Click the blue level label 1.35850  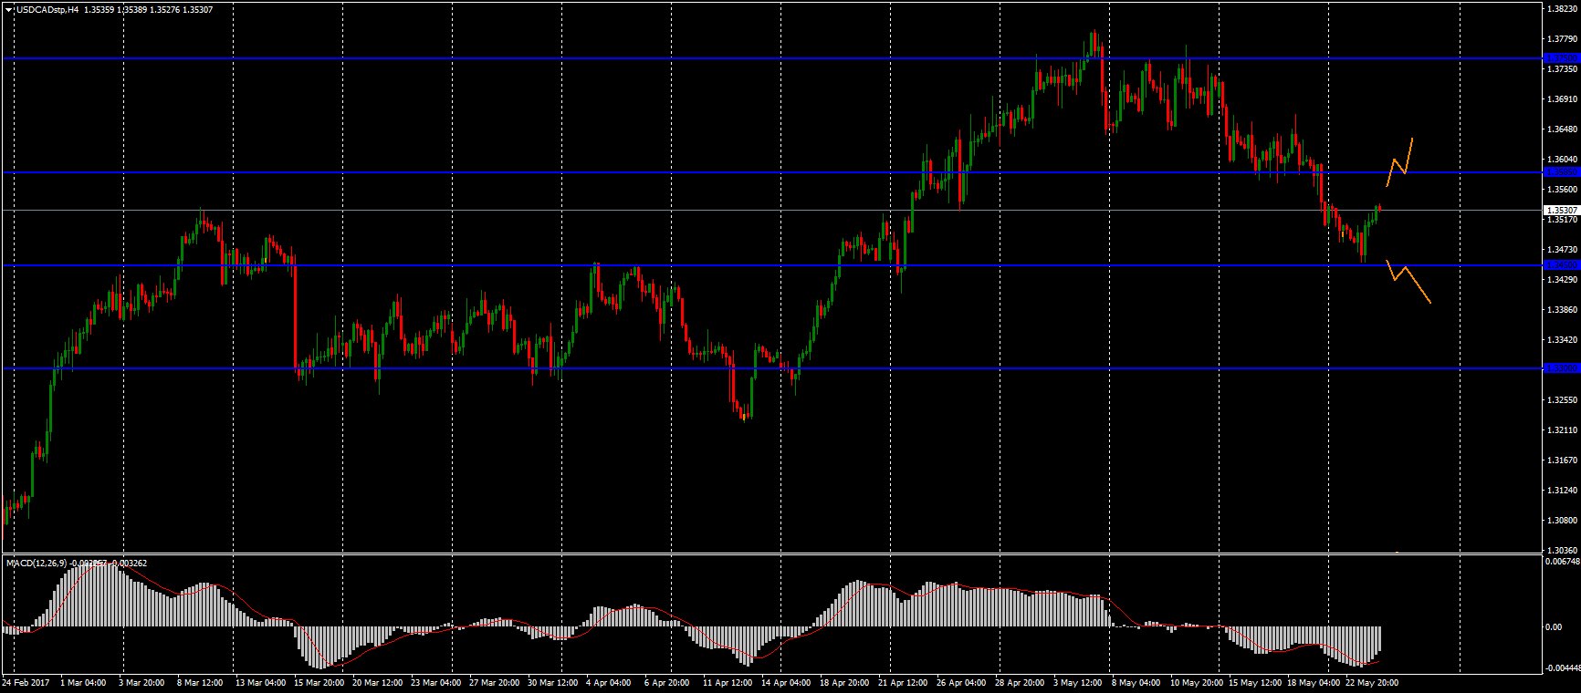(1561, 171)
